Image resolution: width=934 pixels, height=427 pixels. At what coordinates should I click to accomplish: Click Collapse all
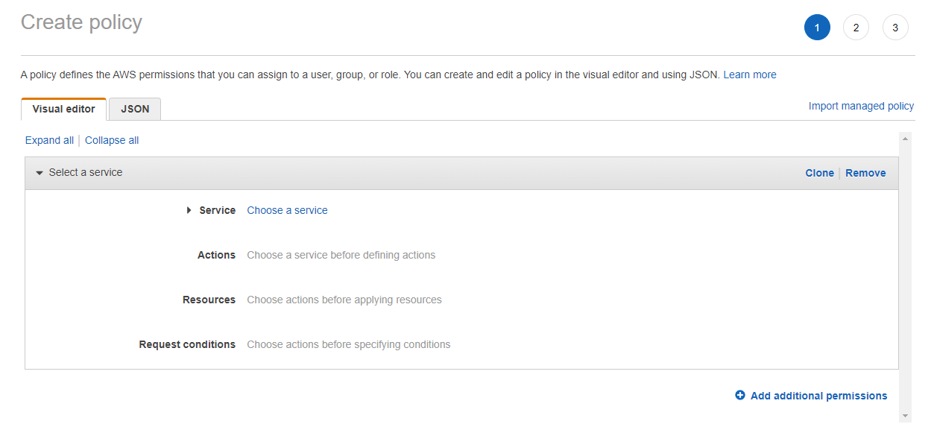112,140
